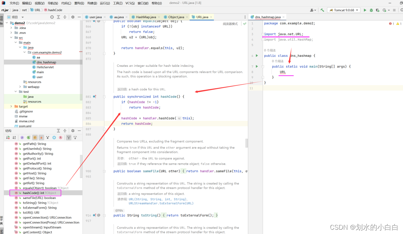This screenshot has width=403, height=234.
Task: Collapse all in the structure panel
Action: (65, 130)
